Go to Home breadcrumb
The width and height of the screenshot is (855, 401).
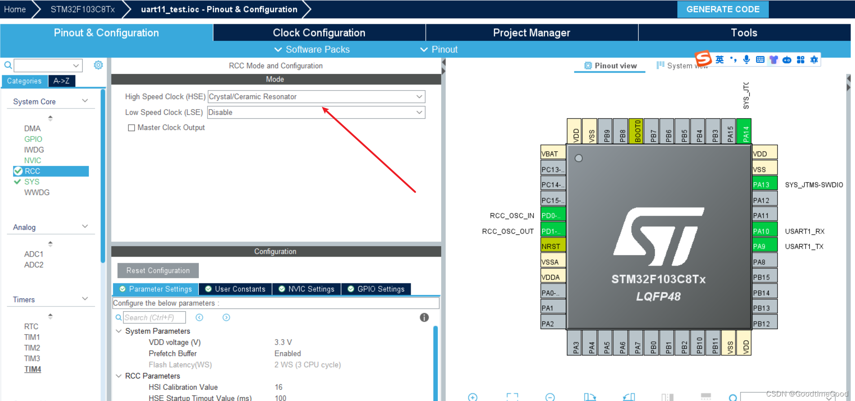pyautogui.click(x=15, y=9)
